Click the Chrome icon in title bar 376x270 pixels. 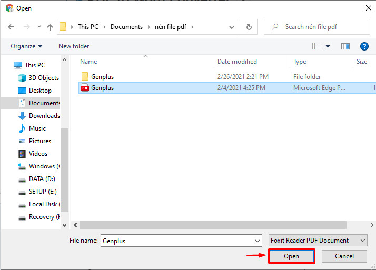(9, 8)
